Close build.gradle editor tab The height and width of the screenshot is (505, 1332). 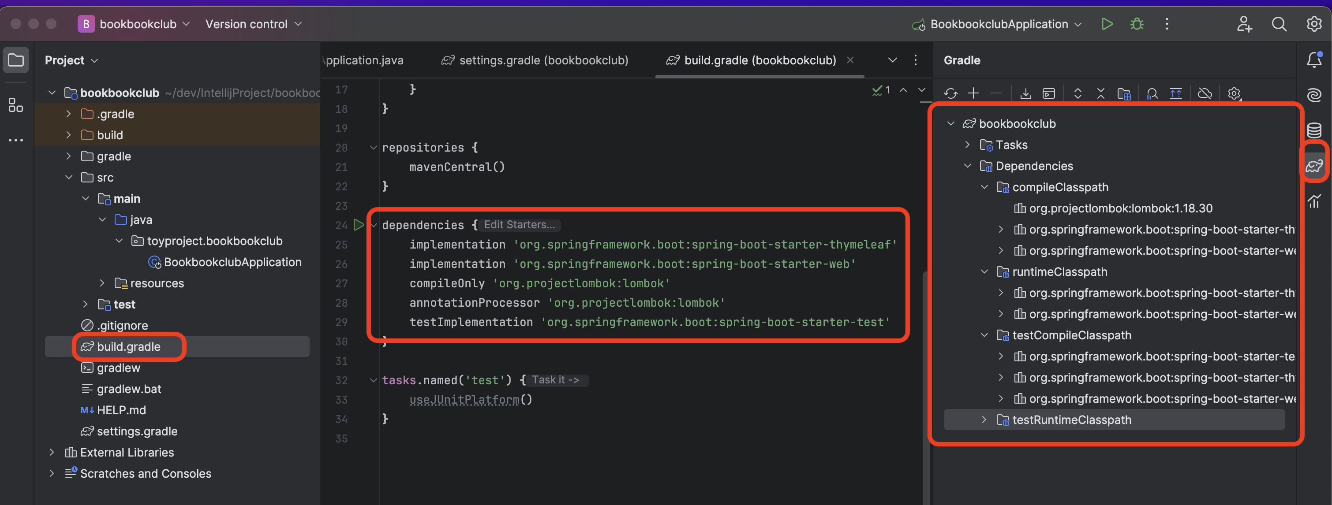point(849,60)
